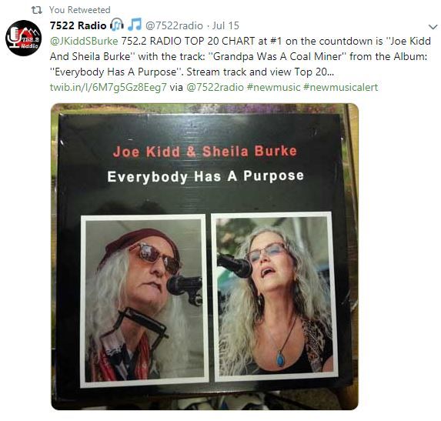The image size is (441, 421).
Task: Open the tweet options chevron menu
Action: pyautogui.click(x=433, y=27)
